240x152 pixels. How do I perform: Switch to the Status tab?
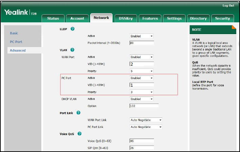point(53,18)
